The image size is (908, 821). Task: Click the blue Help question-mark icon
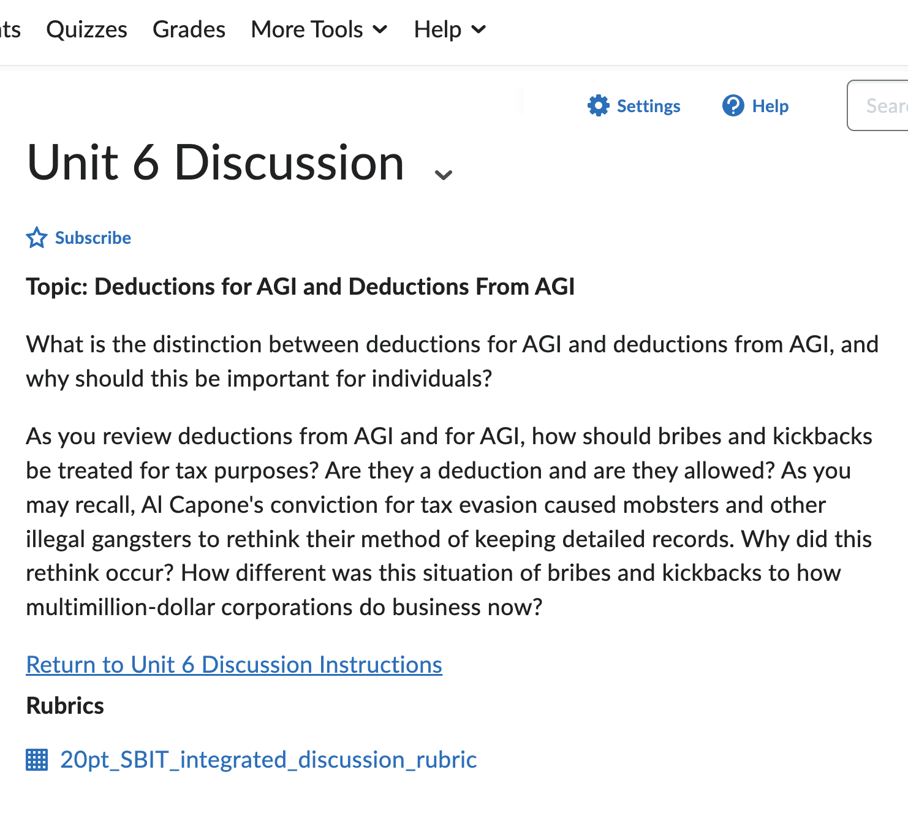pos(733,105)
